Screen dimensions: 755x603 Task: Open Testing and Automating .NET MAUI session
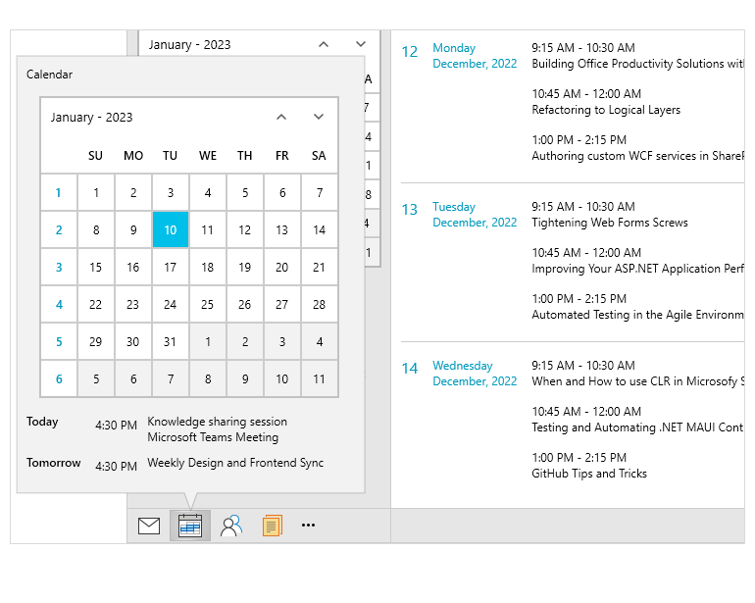click(x=637, y=427)
